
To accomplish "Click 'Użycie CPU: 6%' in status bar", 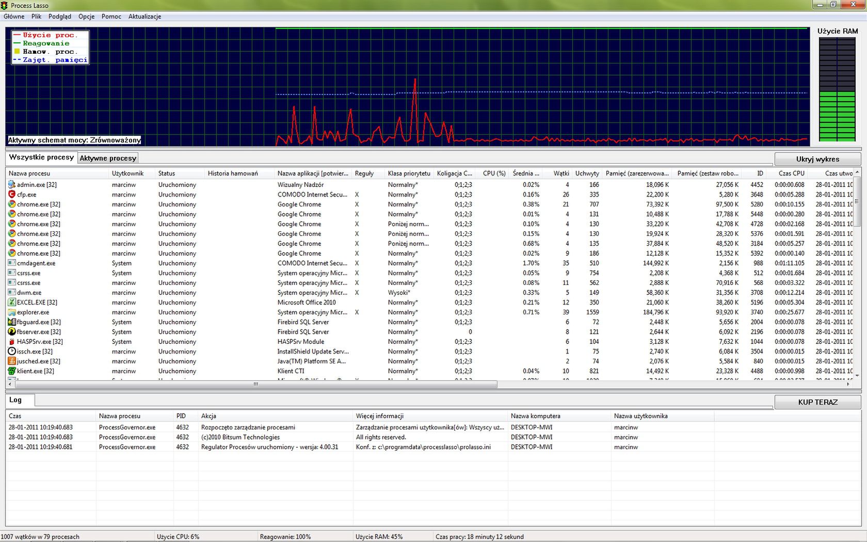I will 178,537.
